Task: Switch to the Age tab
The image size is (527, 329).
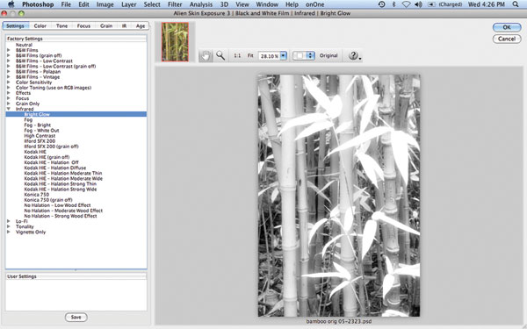Action: [141, 25]
